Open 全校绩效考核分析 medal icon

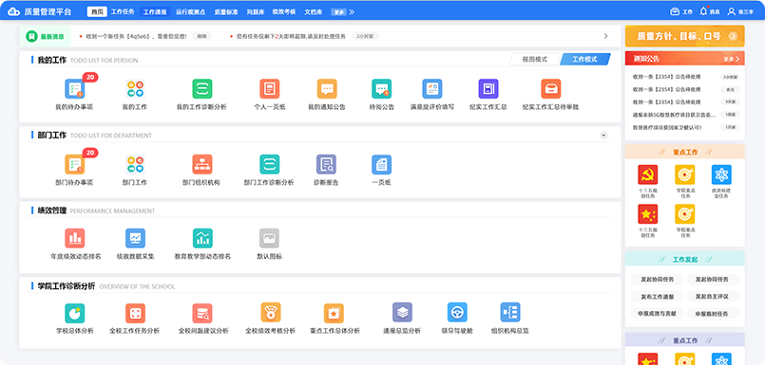pos(271,313)
